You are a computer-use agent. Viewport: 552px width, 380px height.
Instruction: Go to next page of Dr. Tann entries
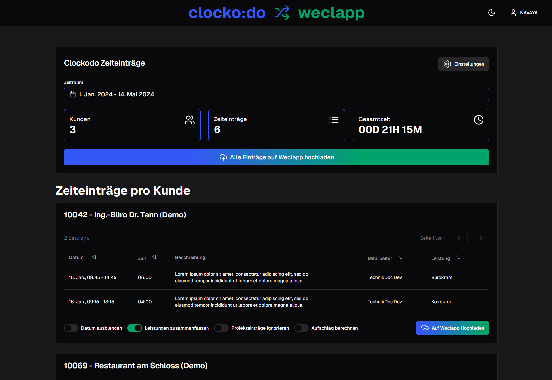pos(481,238)
